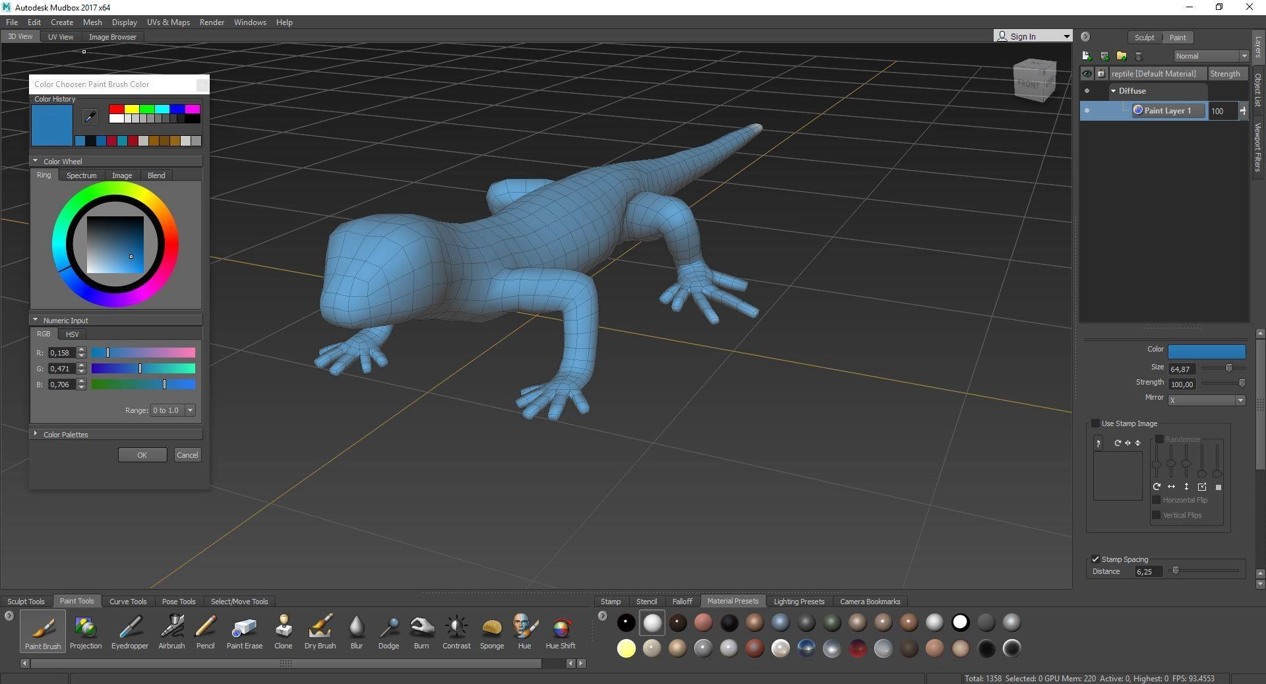This screenshot has width=1266, height=684.
Task: Open the Sign In dropdown arrow
Action: point(1066,36)
